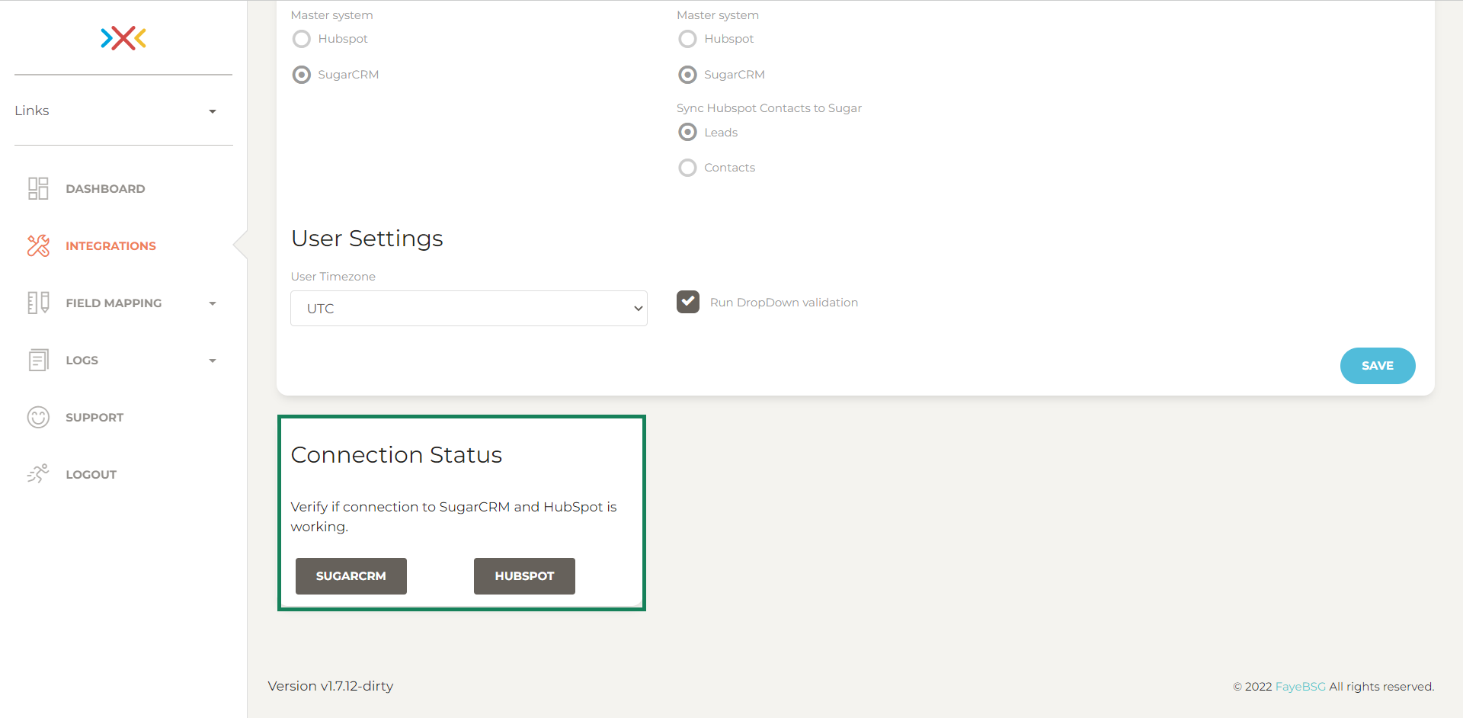This screenshot has width=1463, height=718.
Task: Expand the Links dropdown
Action: click(x=212, y=111)
